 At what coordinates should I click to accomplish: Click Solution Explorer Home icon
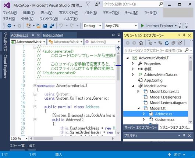tap(141, 43)
